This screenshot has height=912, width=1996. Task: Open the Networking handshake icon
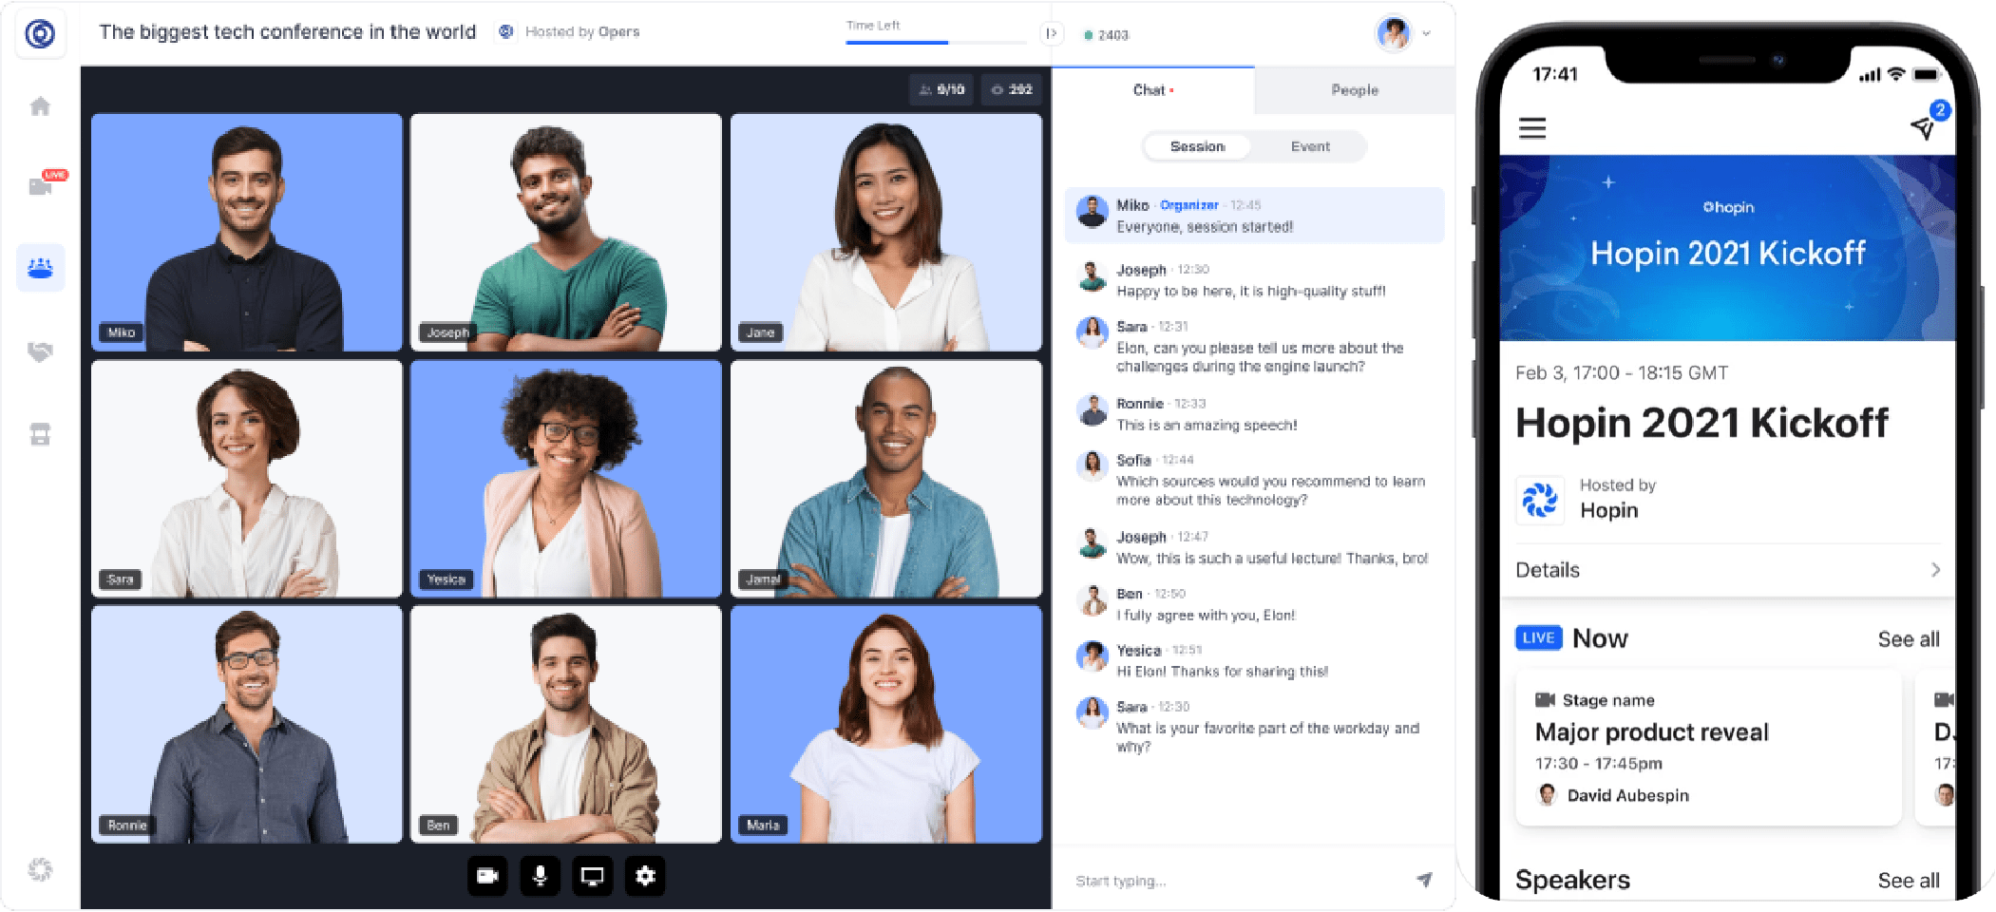pos(40,351)
